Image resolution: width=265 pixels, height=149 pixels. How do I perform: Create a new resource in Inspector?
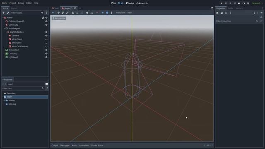[217, 13]
